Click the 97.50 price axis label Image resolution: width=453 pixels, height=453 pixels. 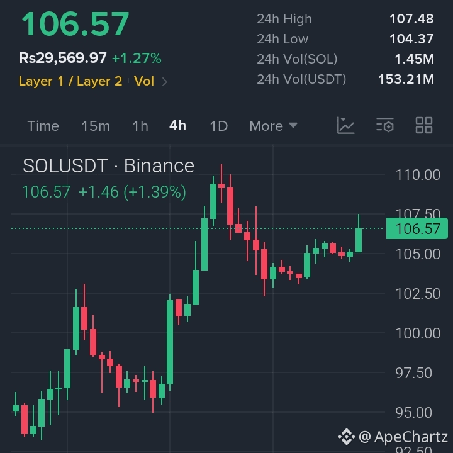[414, 373]
